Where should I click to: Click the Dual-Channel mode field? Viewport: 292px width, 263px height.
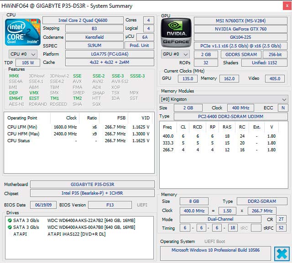tap(220, 219)
